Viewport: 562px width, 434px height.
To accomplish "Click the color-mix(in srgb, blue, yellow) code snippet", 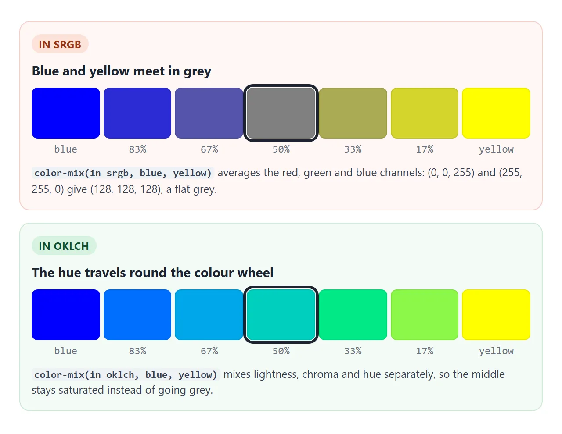I will tap(123, 173).
